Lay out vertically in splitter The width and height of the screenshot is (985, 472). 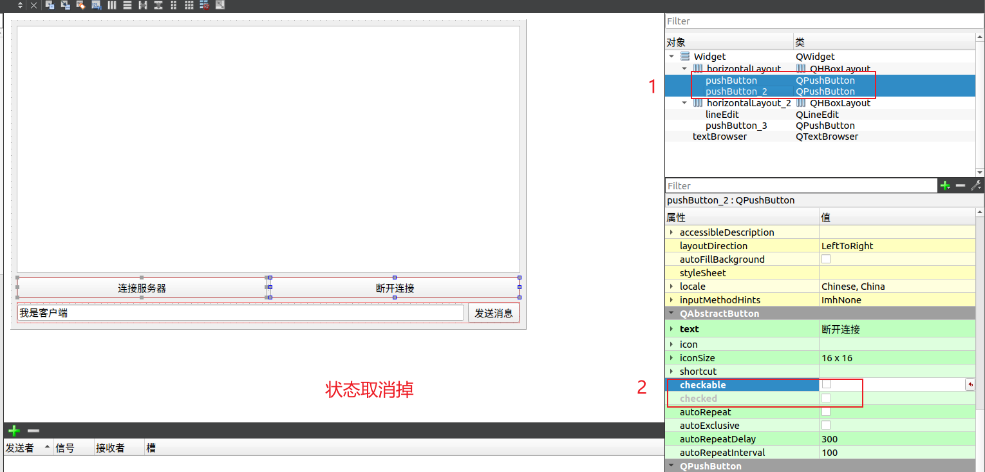[158, 5]
